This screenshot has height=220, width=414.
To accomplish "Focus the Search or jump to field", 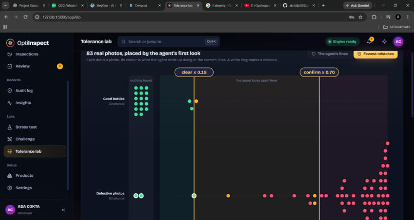I will pos(168,42).
